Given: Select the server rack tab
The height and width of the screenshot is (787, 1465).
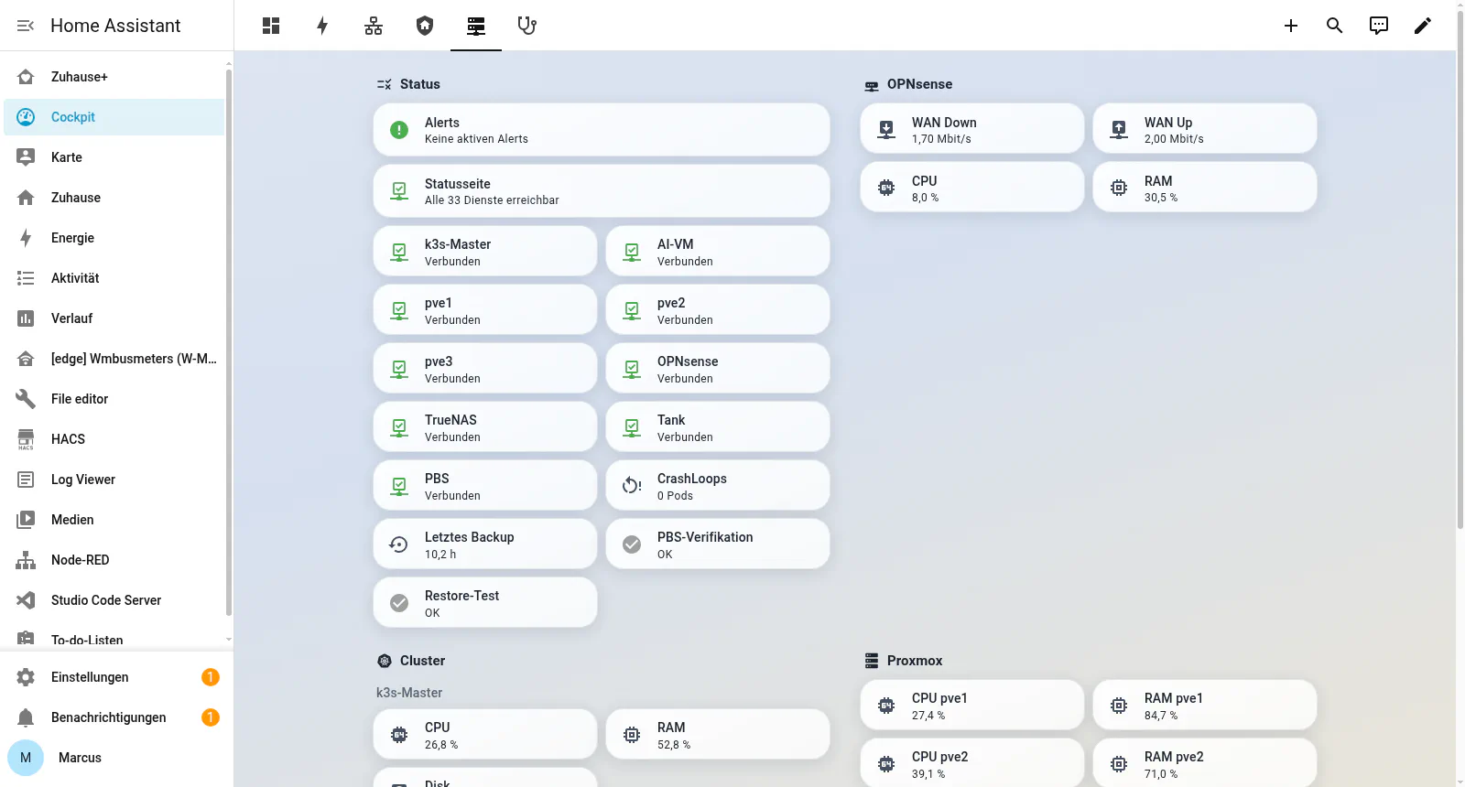Looking at the screenshot, I should pyautogui.click(x=476, y=26).
